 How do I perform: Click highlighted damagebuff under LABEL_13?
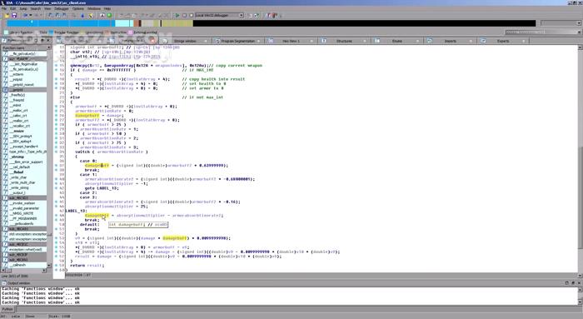coord(97,215)
